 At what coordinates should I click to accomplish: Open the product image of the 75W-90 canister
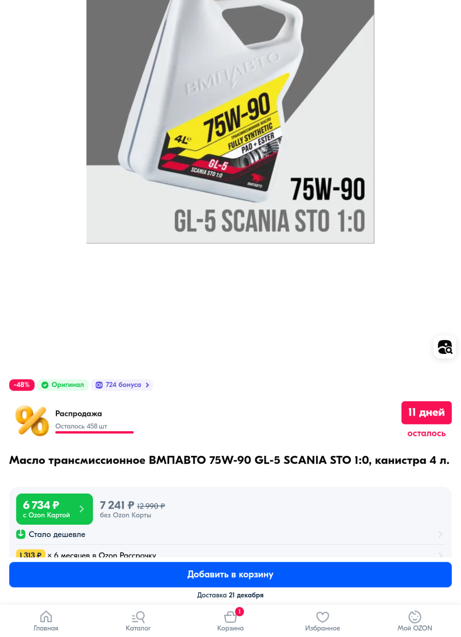point(230,121)
